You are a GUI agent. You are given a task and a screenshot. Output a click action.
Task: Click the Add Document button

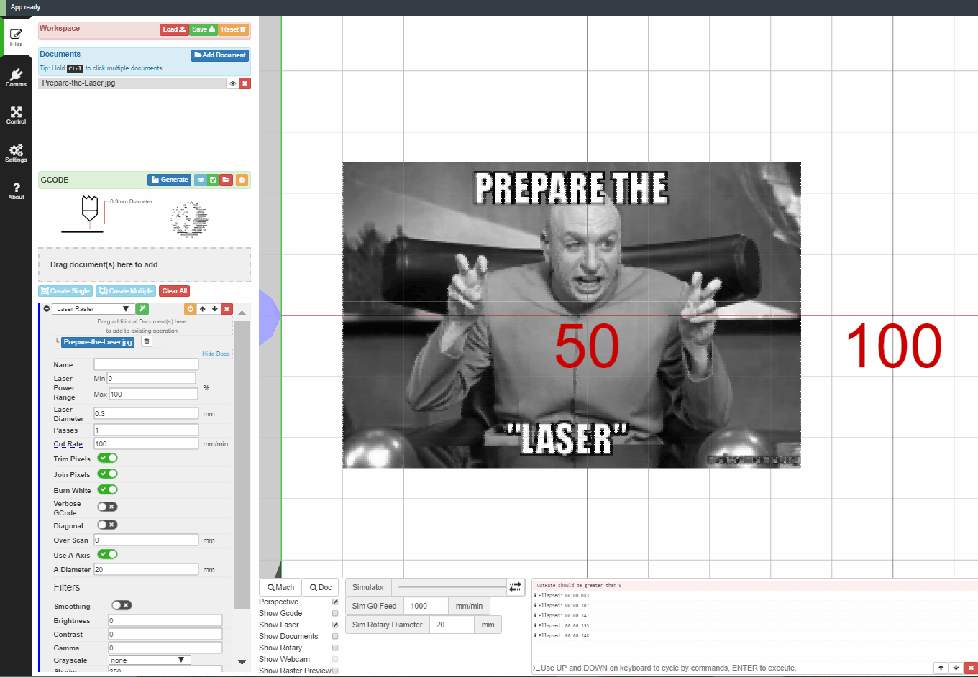(x=220, y=55)
